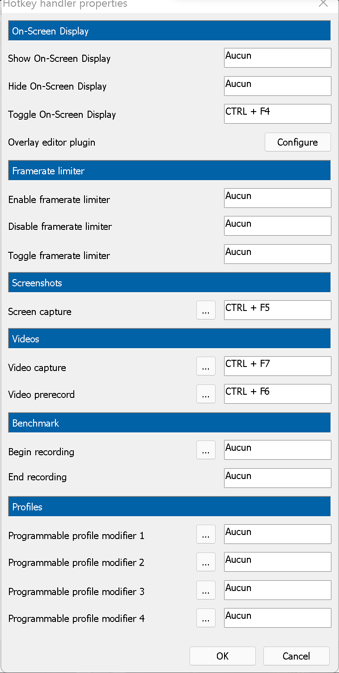The width and height of the screenshot is (339, 673).
Task: Dismiss the dialog with Cancel
Action: (296, 656)
